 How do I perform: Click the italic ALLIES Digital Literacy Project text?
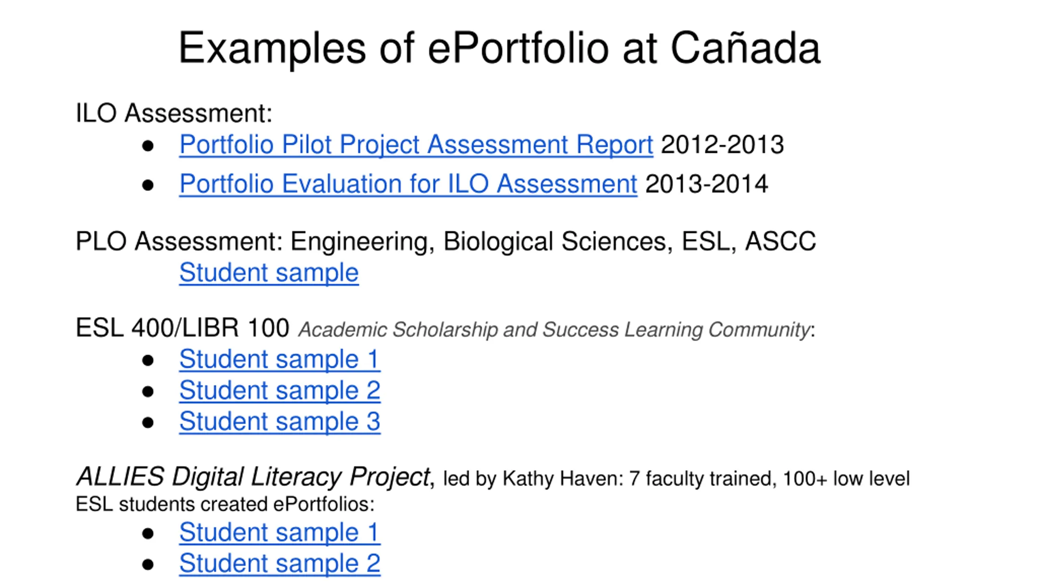[x=253, y=476]
